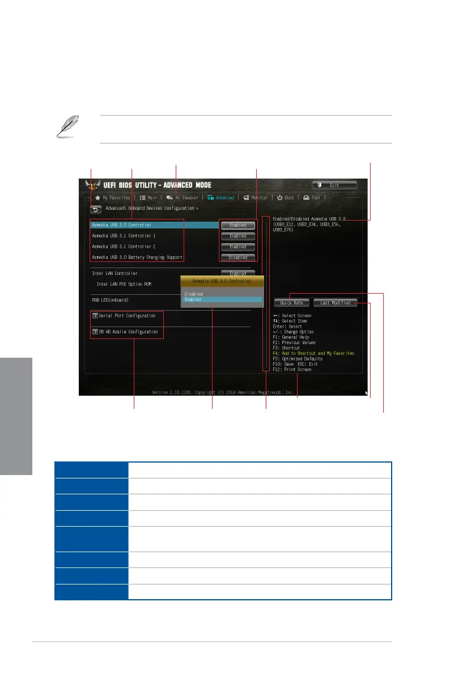Click the 'F3: Shortcut' hint
450x678 pixels.
286,348
